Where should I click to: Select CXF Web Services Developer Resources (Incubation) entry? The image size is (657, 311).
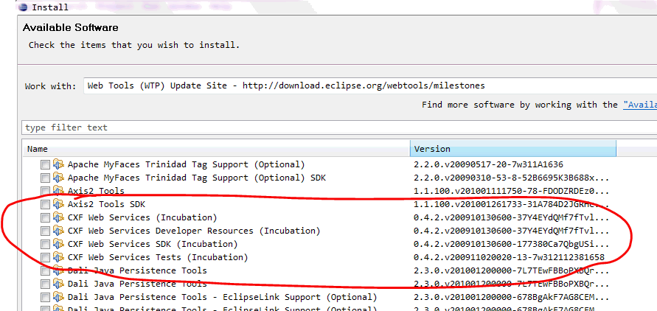tap(194, 231)
